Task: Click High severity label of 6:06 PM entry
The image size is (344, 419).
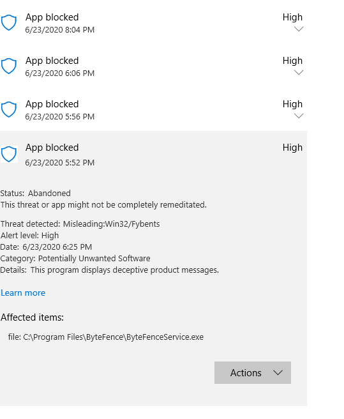Action: pos(292,61)
